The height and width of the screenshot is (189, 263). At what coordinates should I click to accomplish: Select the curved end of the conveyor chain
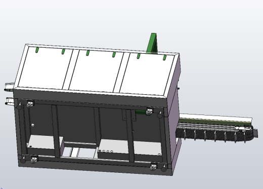pyautogui.click(x=249, y=134)
